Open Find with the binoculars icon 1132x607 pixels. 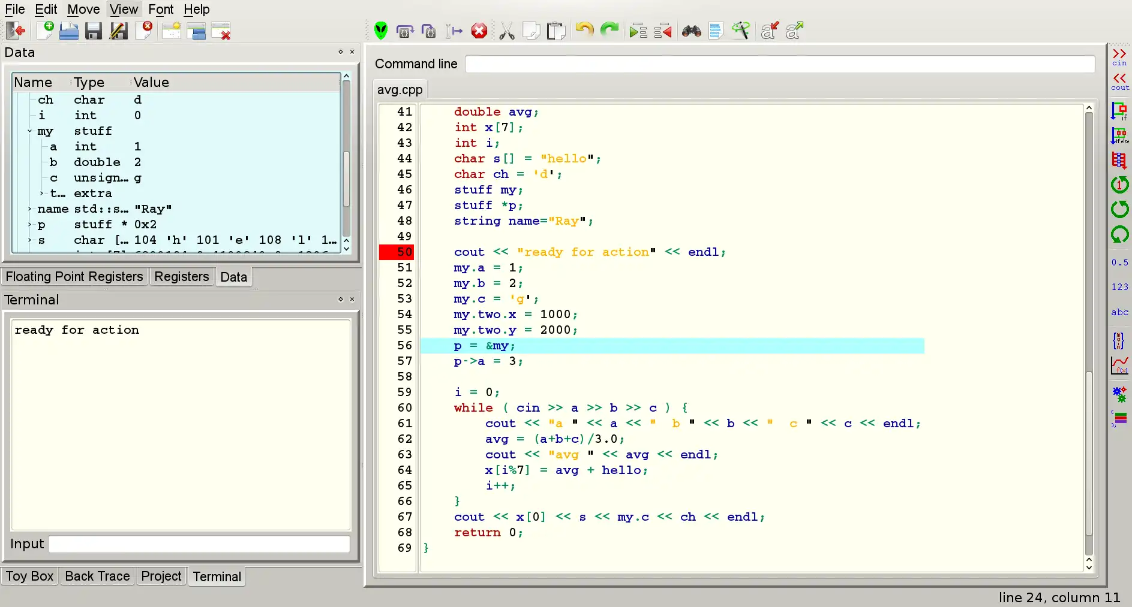click(x=692, y=31)
